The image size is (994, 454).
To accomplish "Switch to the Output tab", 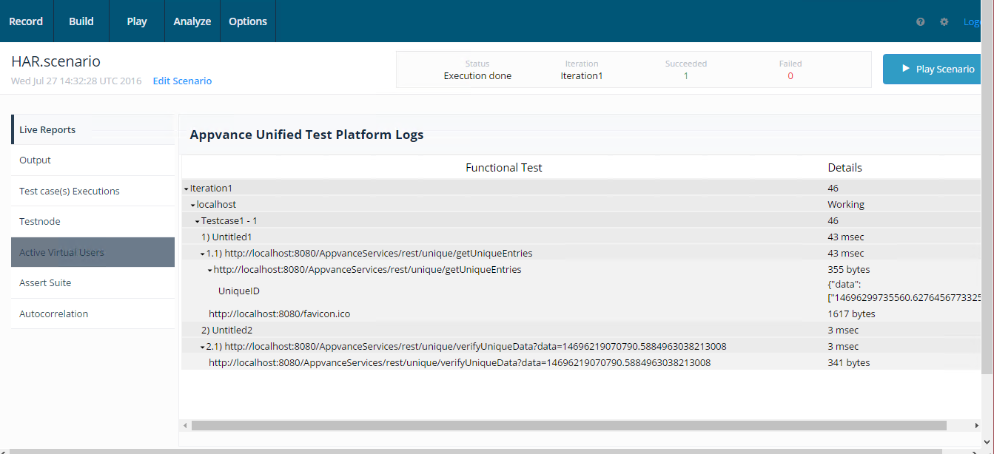I will point(93,160).
